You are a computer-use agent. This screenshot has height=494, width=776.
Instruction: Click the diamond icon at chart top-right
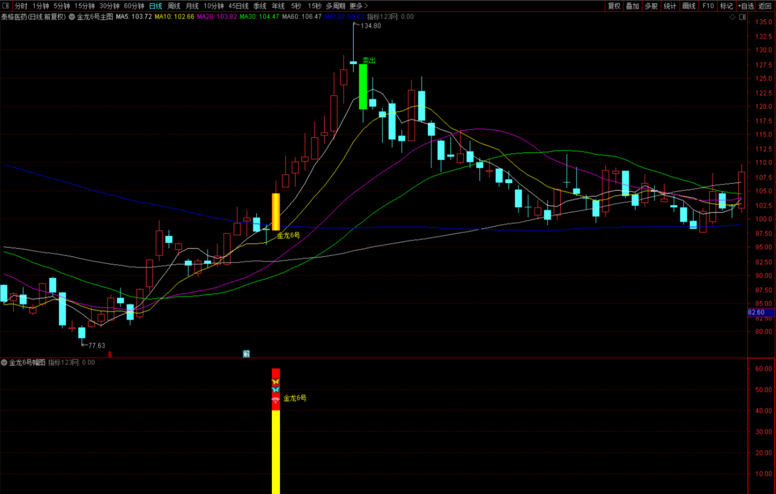[x=733, y=18]
